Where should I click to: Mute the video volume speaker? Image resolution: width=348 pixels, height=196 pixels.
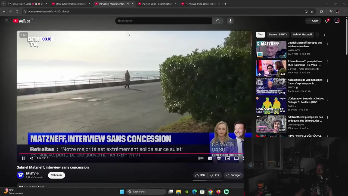coord(31,158)
